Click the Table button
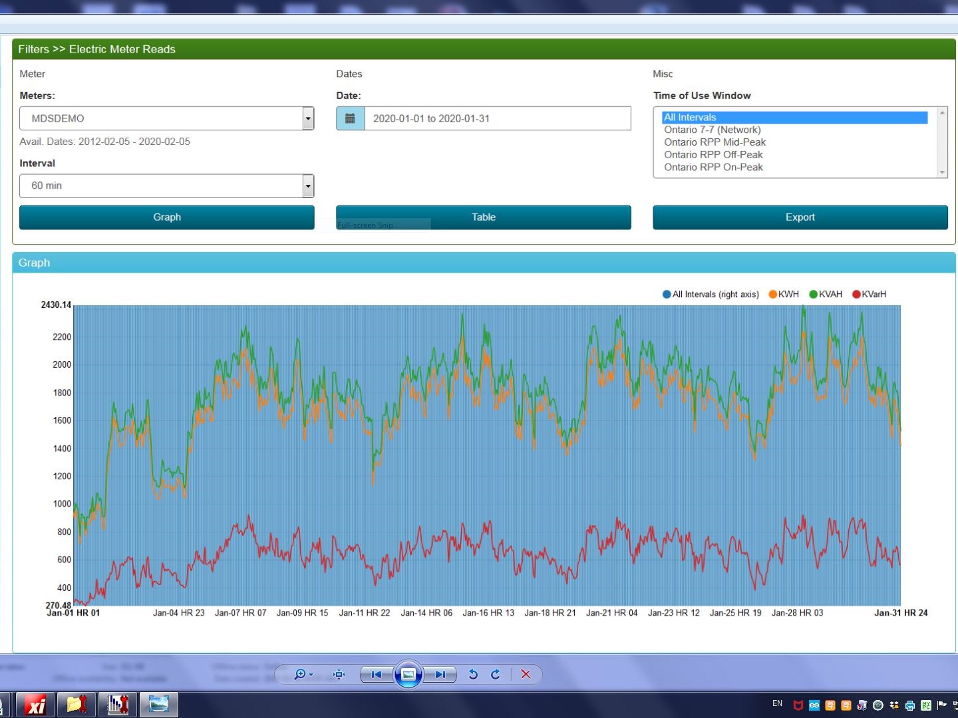958x718 pixels. click(484, 217)
